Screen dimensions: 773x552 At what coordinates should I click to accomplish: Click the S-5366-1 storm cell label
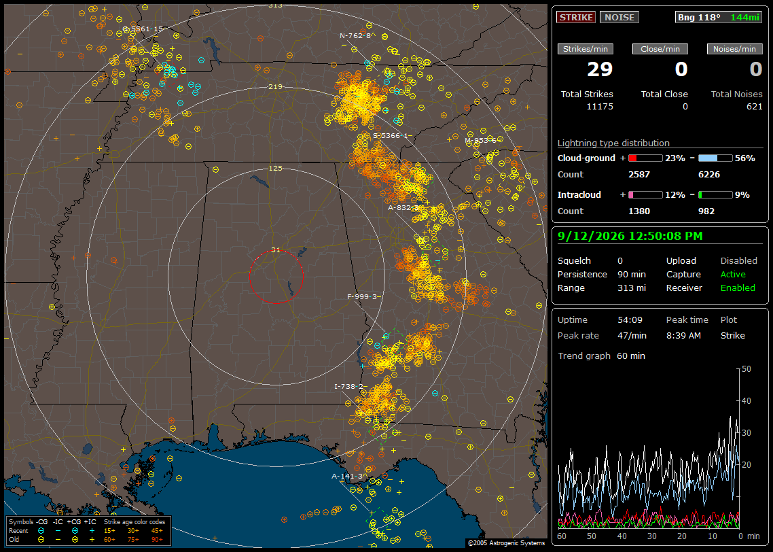coord(391,136)
